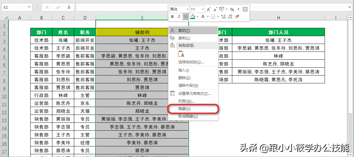
Task: Click the 辅助列 header cell
Action: coord(142,32)
